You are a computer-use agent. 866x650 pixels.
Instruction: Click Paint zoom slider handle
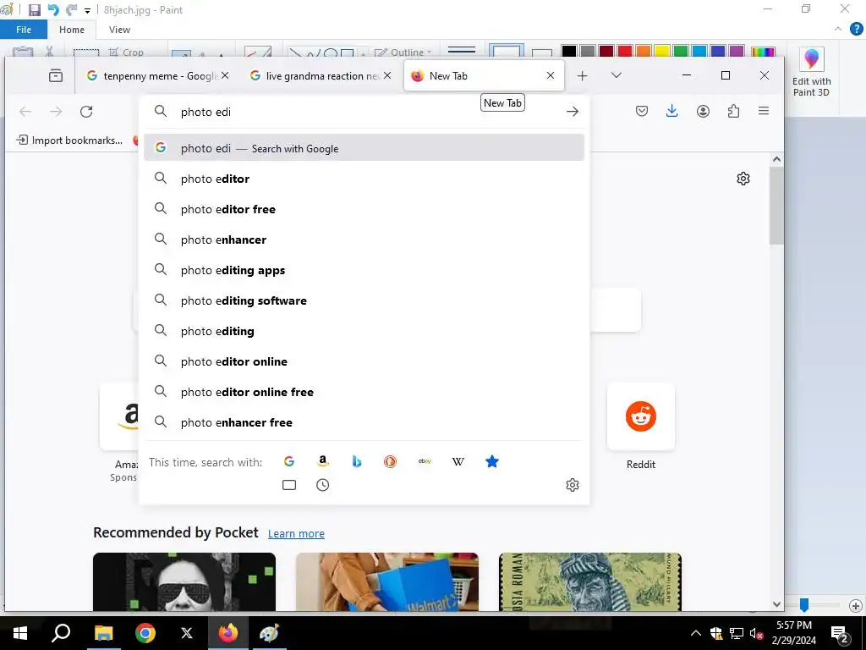point(804,605)
